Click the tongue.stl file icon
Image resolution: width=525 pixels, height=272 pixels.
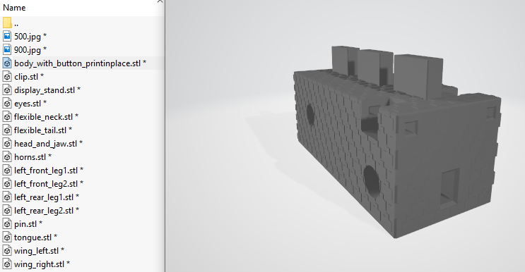tap(7, 237)
